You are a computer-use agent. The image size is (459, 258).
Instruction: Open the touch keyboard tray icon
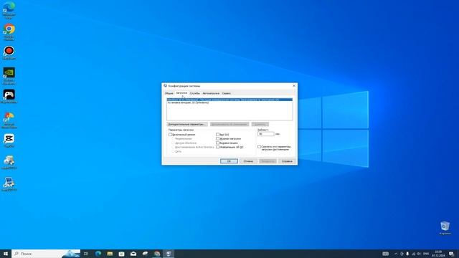[386, 254]
